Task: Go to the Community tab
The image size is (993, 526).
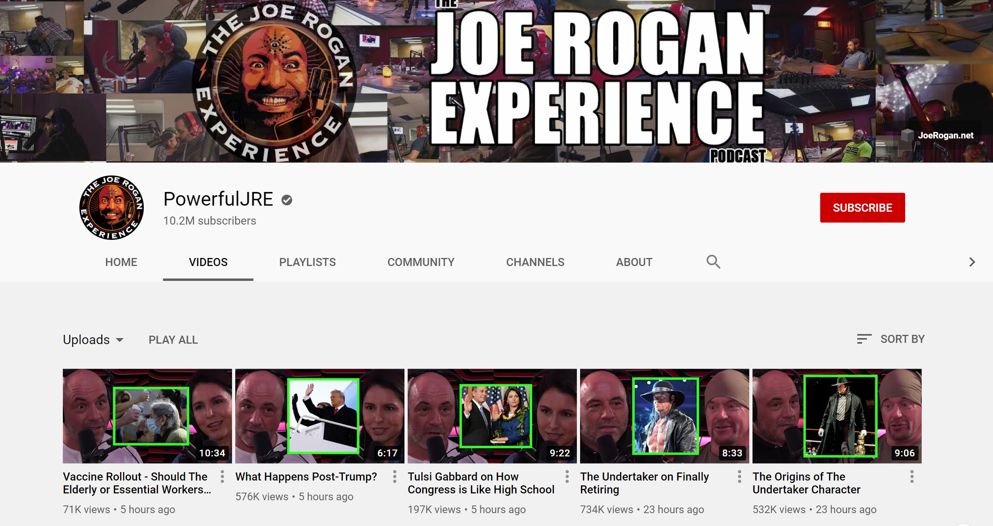Action: (x=421, y=262)
